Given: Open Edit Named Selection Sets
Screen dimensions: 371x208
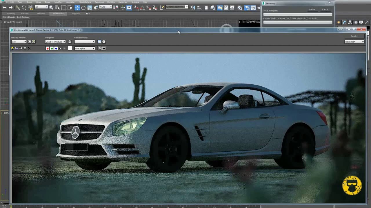Looking at the screenshot, I should [162, 8].
